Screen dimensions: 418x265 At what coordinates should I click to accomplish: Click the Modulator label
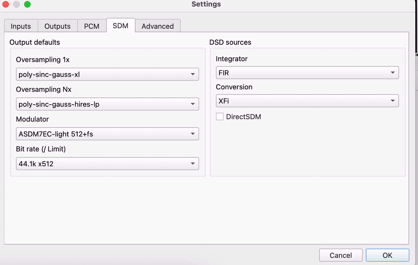coord(33,119)
